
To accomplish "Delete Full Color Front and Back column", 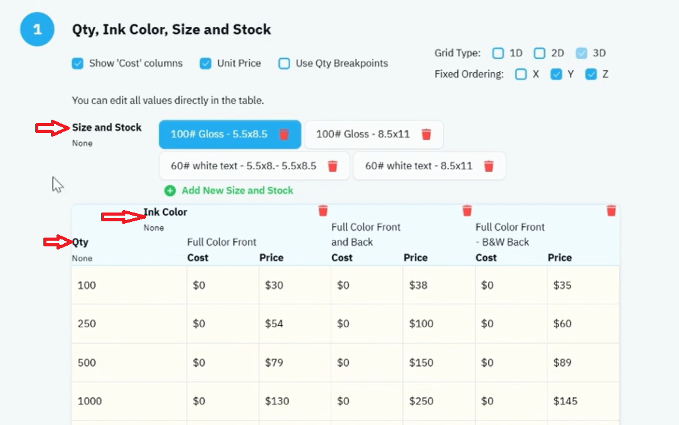I will point(467,211).
